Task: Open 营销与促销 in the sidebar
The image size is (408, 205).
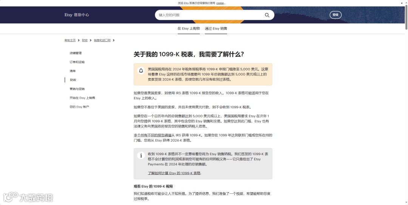Action: pyautogui.click(x=77, y=89)
